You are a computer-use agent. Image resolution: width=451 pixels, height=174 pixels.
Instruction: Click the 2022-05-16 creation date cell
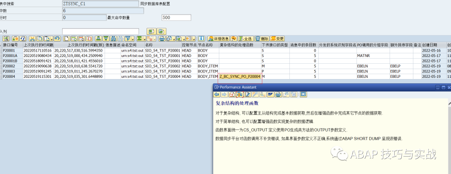(434, 50)
